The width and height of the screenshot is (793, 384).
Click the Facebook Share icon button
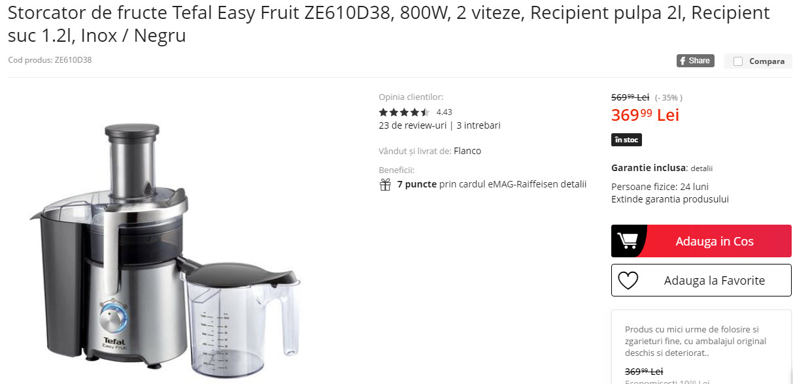(695, 61)
